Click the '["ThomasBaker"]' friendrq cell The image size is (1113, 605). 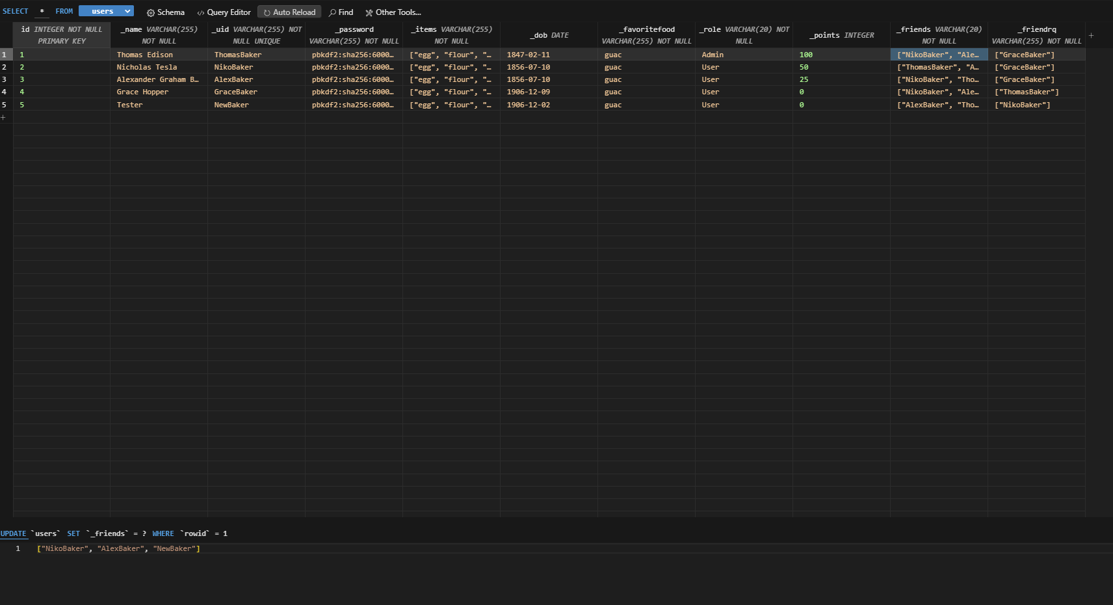pos(1037,92)
